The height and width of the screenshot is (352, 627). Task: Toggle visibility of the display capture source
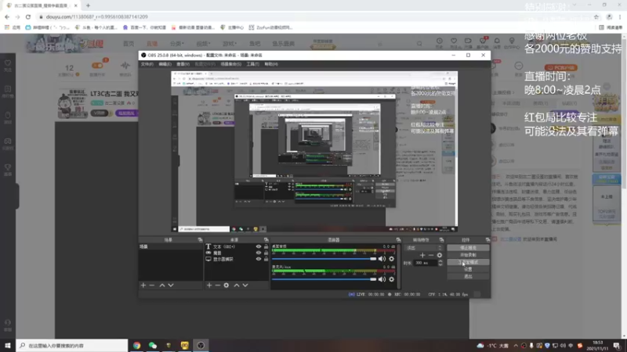tap(259, 259)
